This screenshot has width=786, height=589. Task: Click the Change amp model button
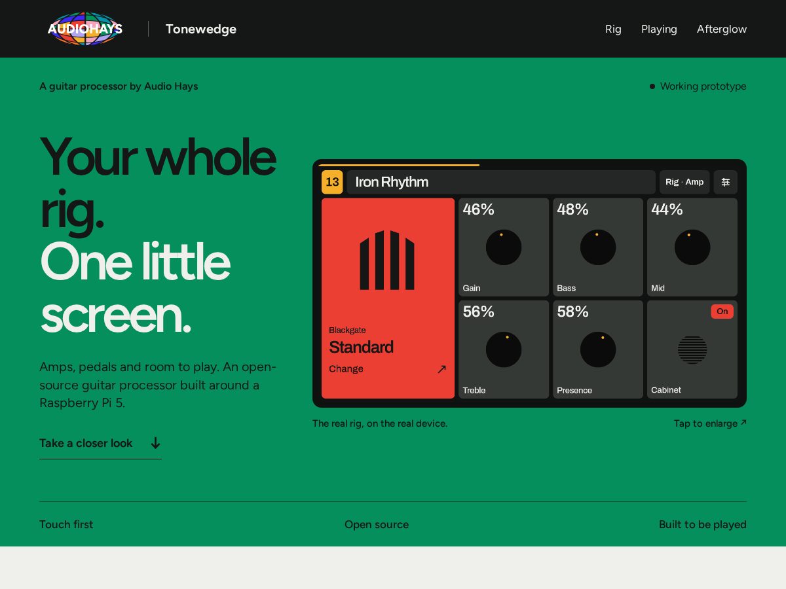pyautogui.click(x=388, y=368)
